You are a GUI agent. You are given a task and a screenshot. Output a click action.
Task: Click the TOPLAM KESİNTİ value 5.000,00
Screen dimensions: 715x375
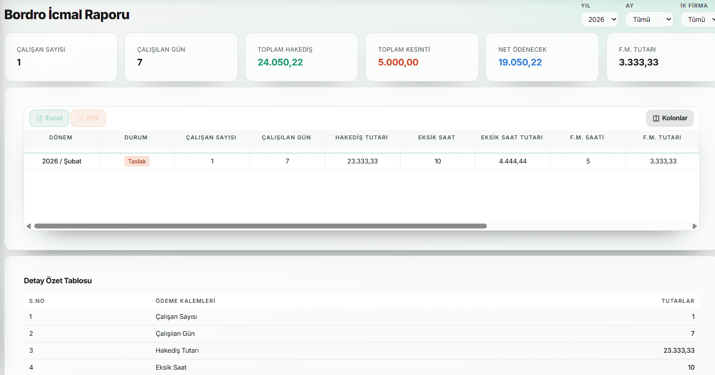398,62
